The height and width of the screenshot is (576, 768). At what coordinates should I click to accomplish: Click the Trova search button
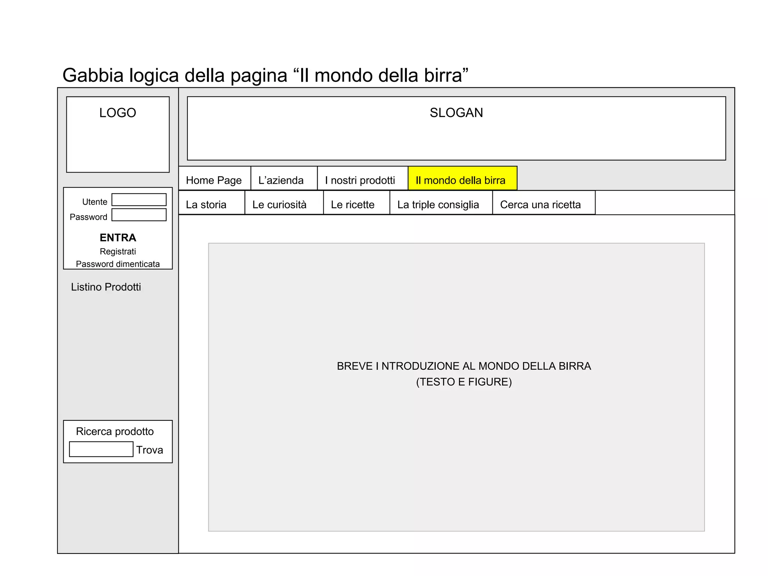point(150,450)
